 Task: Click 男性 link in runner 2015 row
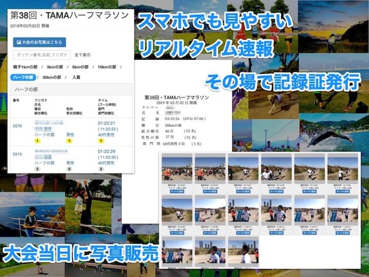tap(70, 162)
